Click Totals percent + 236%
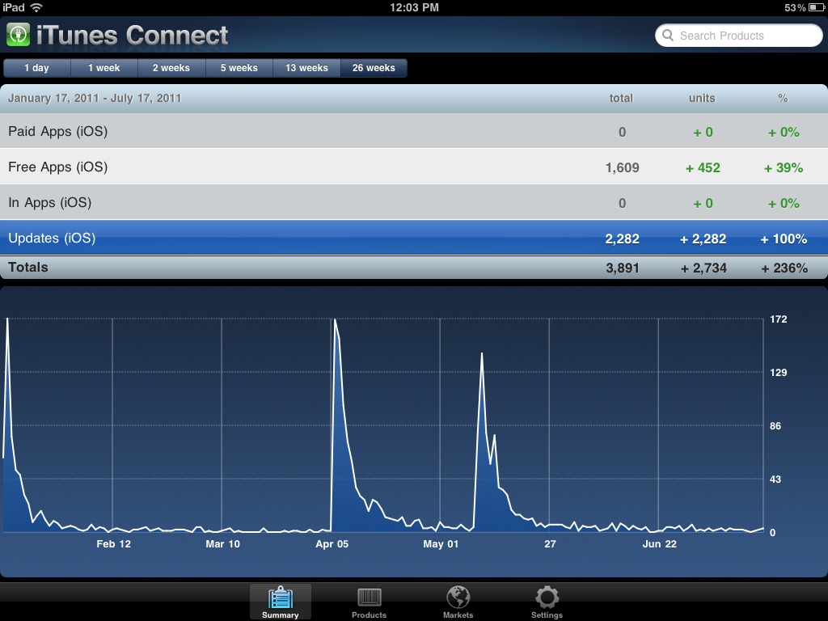This screenshot has height=621, width=828. point(784,268)
